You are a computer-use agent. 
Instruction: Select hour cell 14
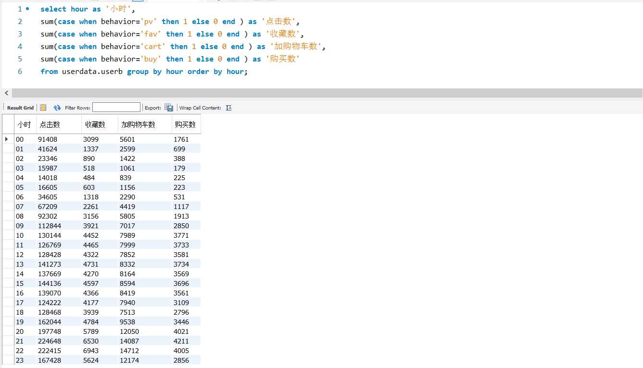pyautogui.click(x=25, y=274)
